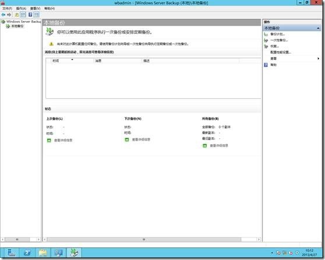Toggle the show/hide console tree icon
The image size is (325, 260).
(x=23, y=15)
